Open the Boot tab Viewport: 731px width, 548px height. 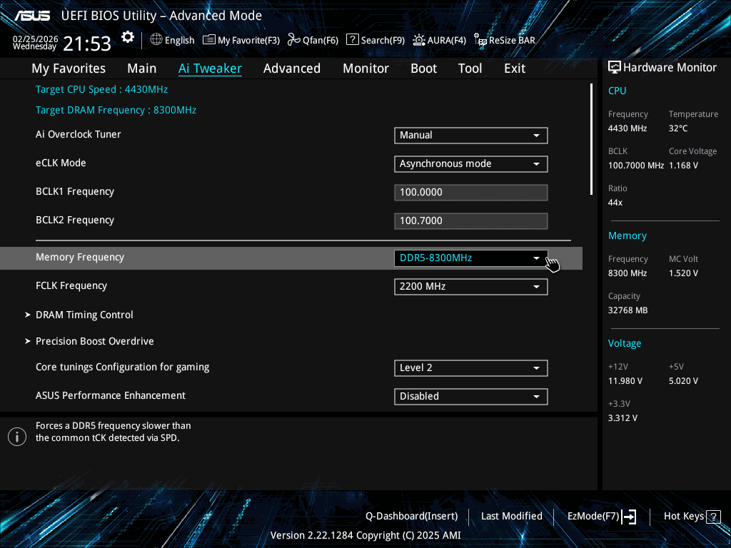(x=424, y=68)
